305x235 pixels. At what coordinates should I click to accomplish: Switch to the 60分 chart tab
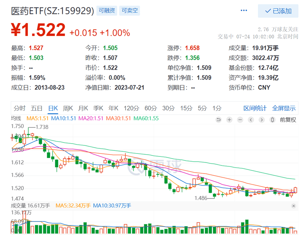pyautogui.click(x=150, y=108)
